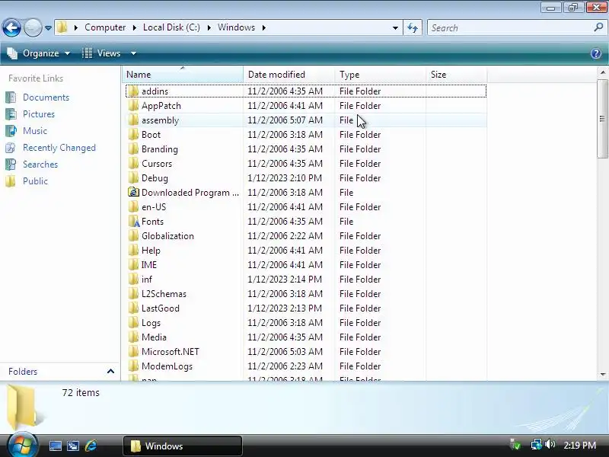The height and width of the screenshot is (457, 609).
Task: Select the Help folder icon
Action: [133, 251]
